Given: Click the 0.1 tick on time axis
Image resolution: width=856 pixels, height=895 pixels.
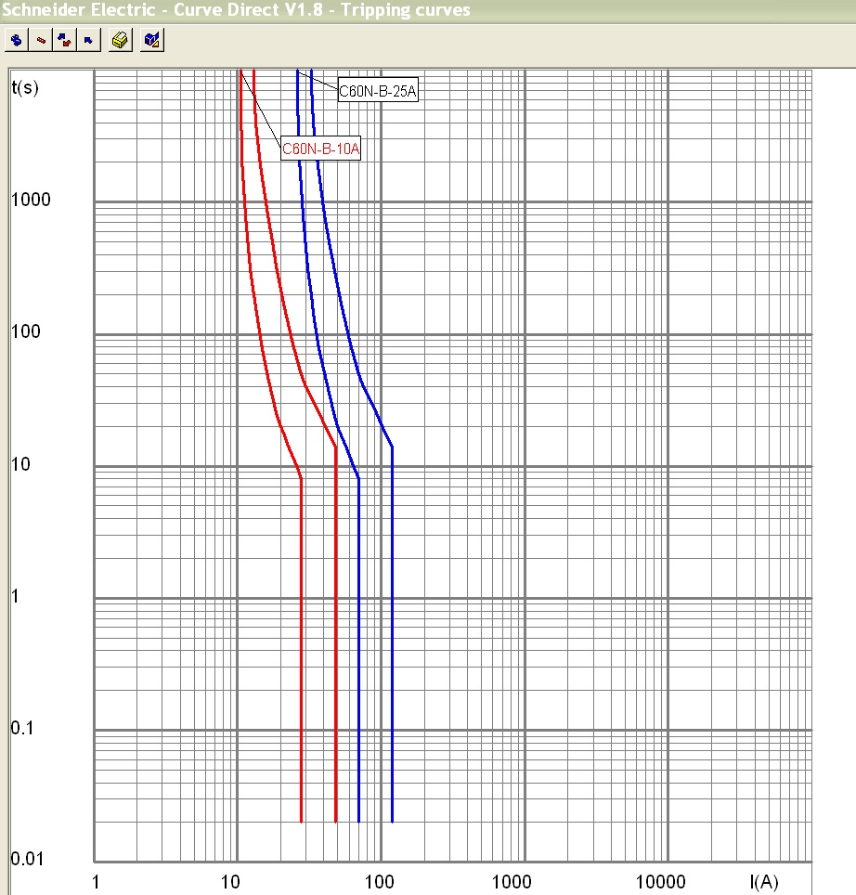Looking at the screenshot, I should 23,727.
